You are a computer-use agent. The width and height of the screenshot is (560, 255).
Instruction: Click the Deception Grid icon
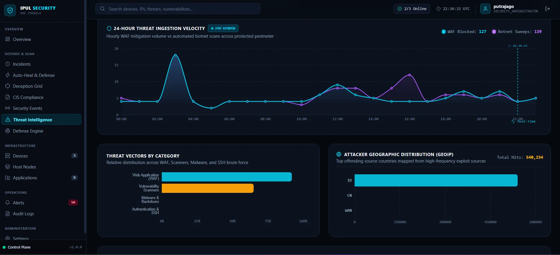pos(8,86)
